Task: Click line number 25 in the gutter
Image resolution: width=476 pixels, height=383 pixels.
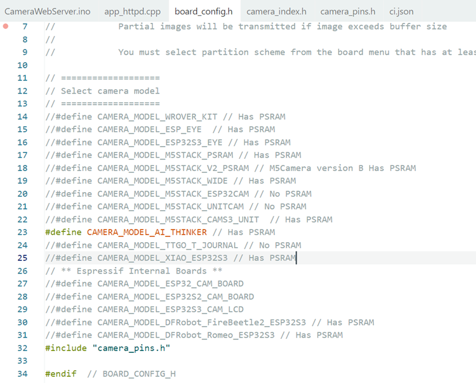Action: (x=22, y=258)
